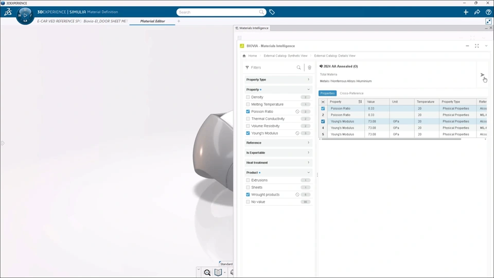Close the Materials Intelligence panel

(490, 28)
